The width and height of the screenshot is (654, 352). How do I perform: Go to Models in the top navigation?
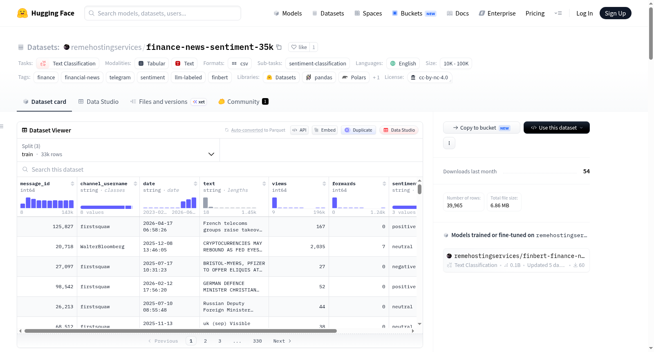tap(288, 13)
